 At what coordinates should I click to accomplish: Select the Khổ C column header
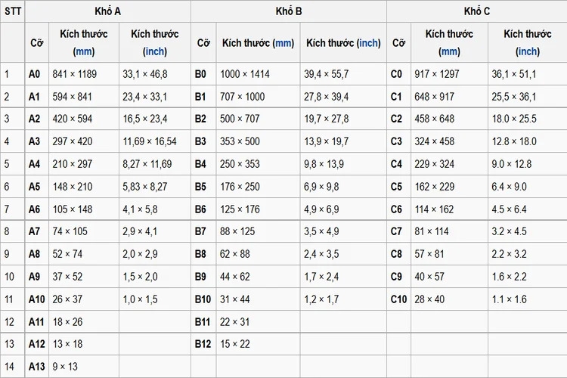[x=477, y=11]
